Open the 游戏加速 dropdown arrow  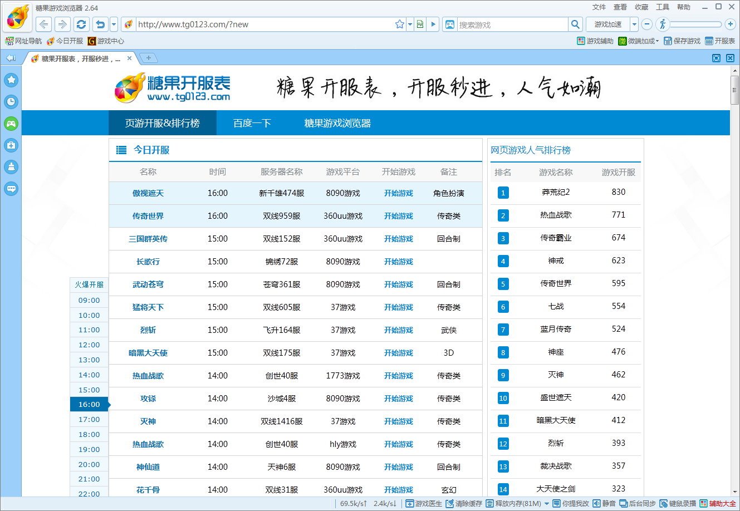click(x=634, y=24)
